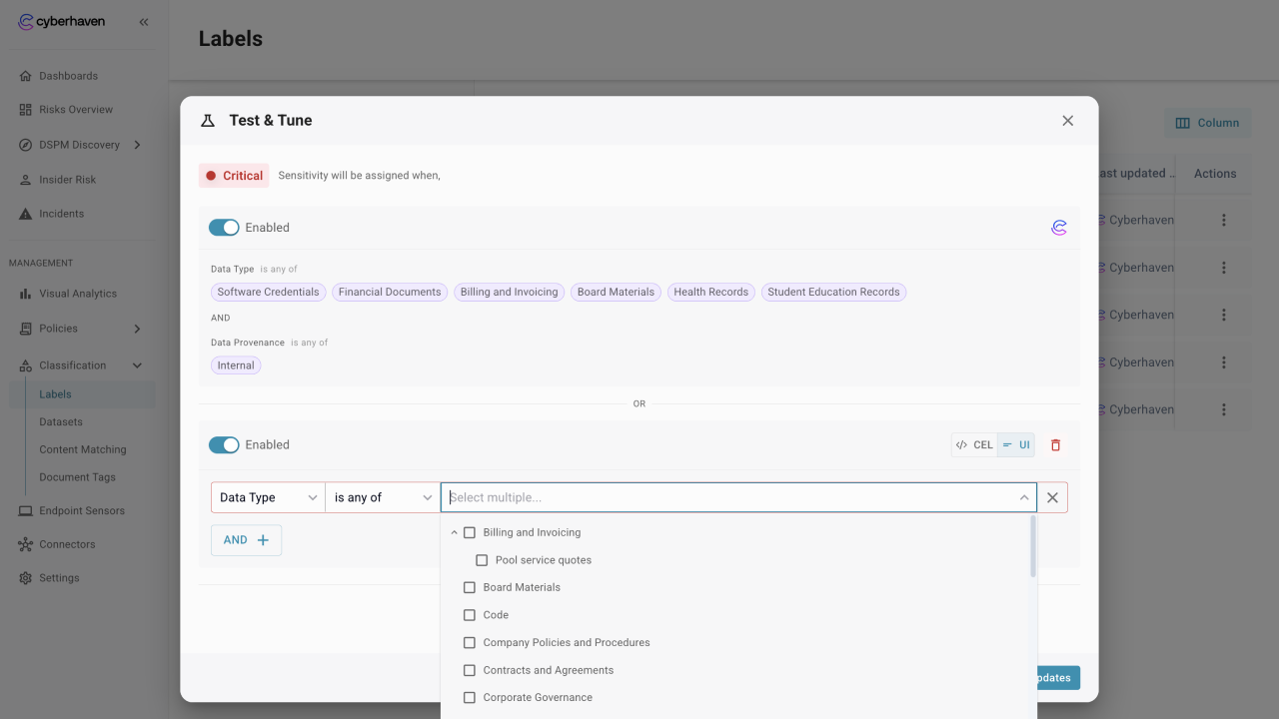Disable the first rule's Enabled toggle
The height and width of the screenshot is (719, 1279).
[224, 228]
